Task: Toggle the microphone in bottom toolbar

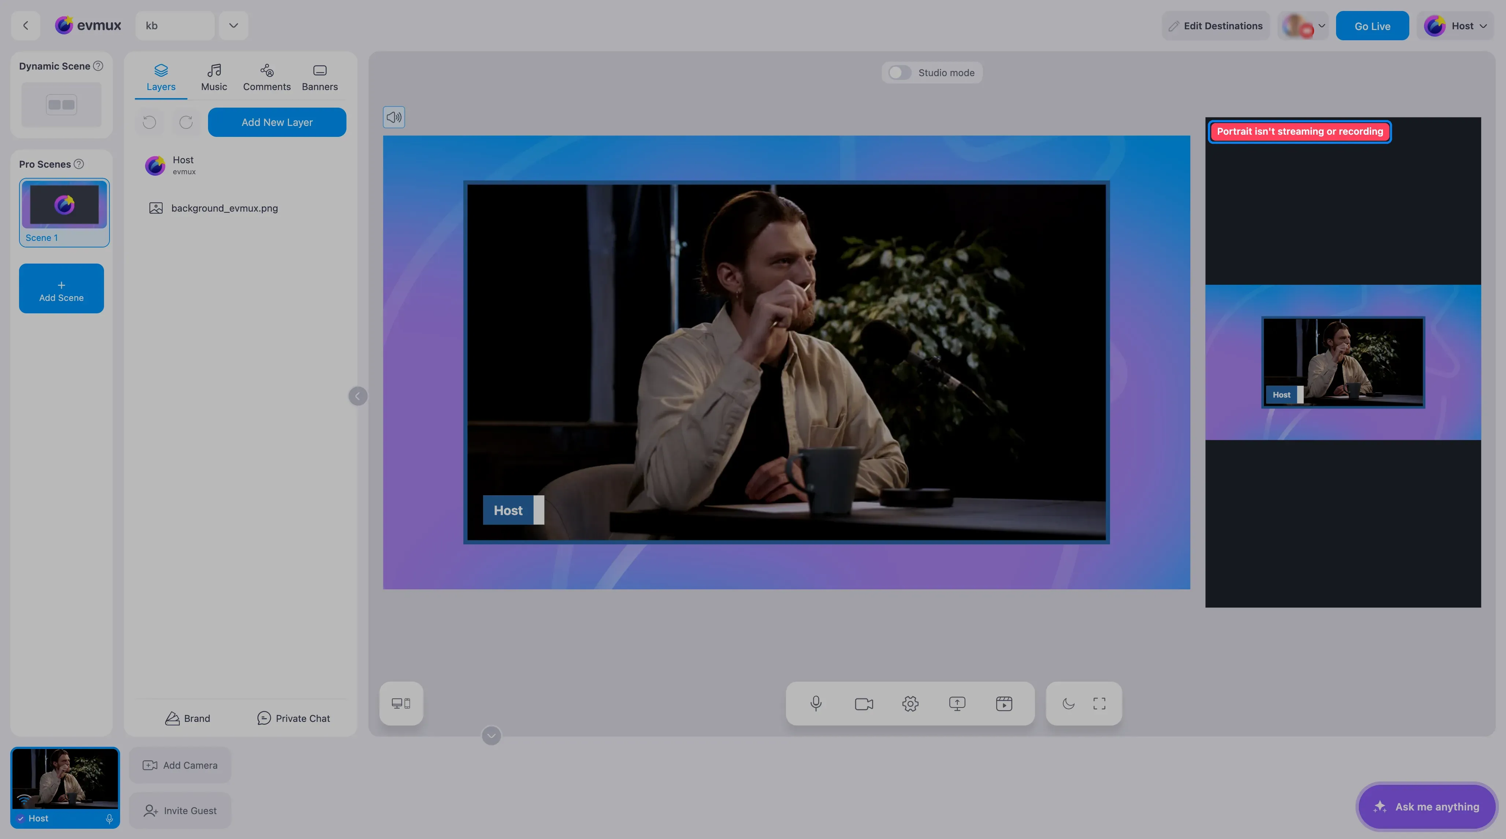Action: [816, 704]
